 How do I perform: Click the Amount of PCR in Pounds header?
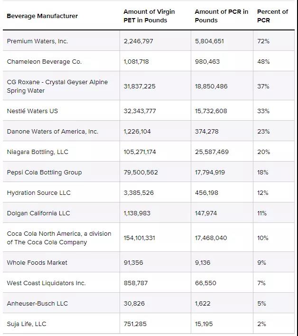(221, 16)
